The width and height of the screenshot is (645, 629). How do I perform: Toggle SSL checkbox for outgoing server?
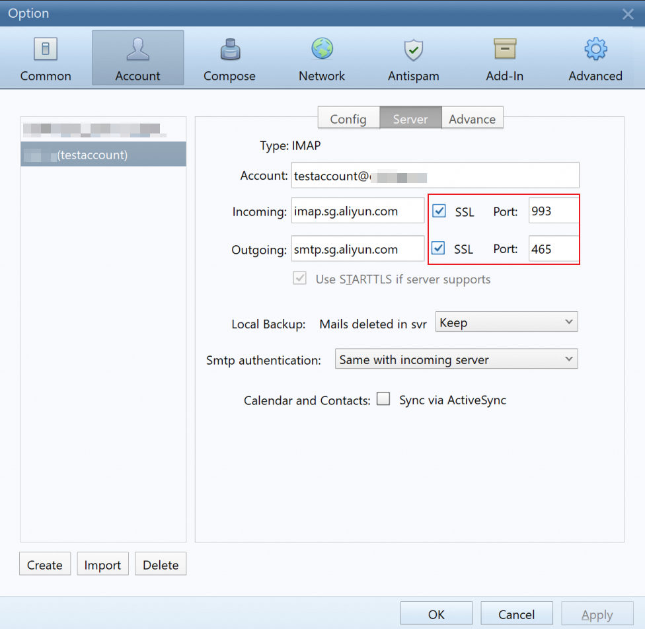point(438,248)
